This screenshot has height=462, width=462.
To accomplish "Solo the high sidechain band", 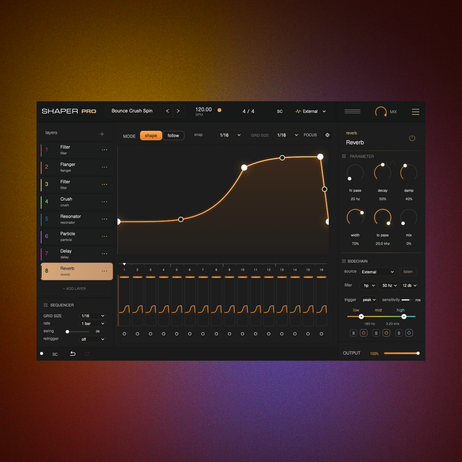I will click(x=399, y=333).
